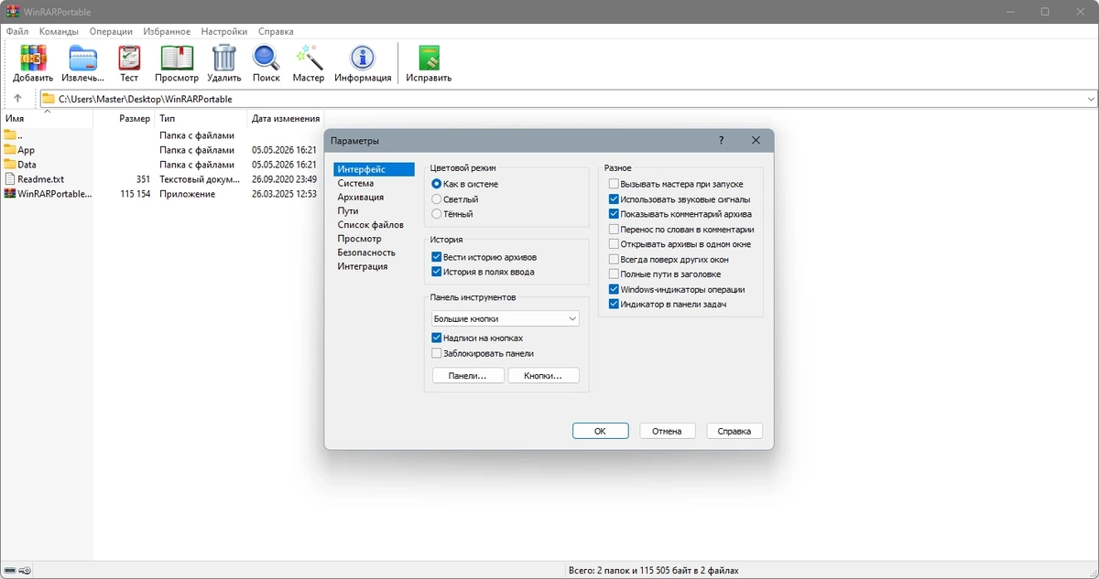Select Светлый color mode
This screenshot has width=1099, height=579.
click(x=437, y=198)
